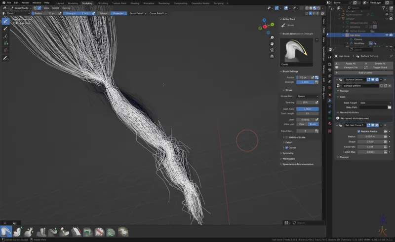
Task: Select the last brush asset in bottom shelf
Action: pyautogui.click(x=123, y=232)
